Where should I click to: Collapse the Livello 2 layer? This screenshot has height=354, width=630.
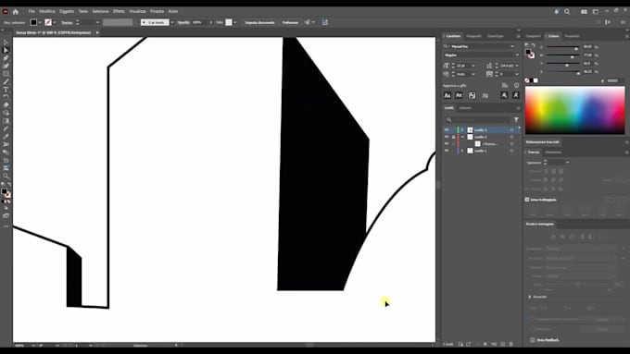(x=462, y=137)
